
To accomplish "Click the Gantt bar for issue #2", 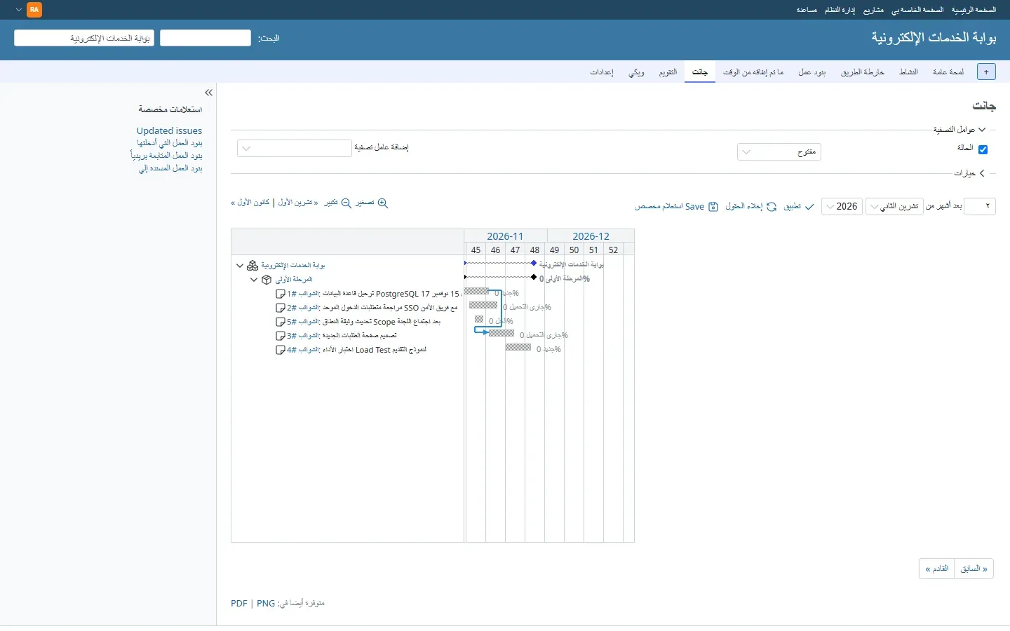I will click(x=483, y=305).
